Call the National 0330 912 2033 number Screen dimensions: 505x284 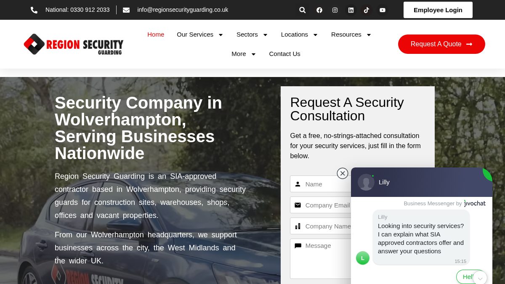[x=77, y=10]
